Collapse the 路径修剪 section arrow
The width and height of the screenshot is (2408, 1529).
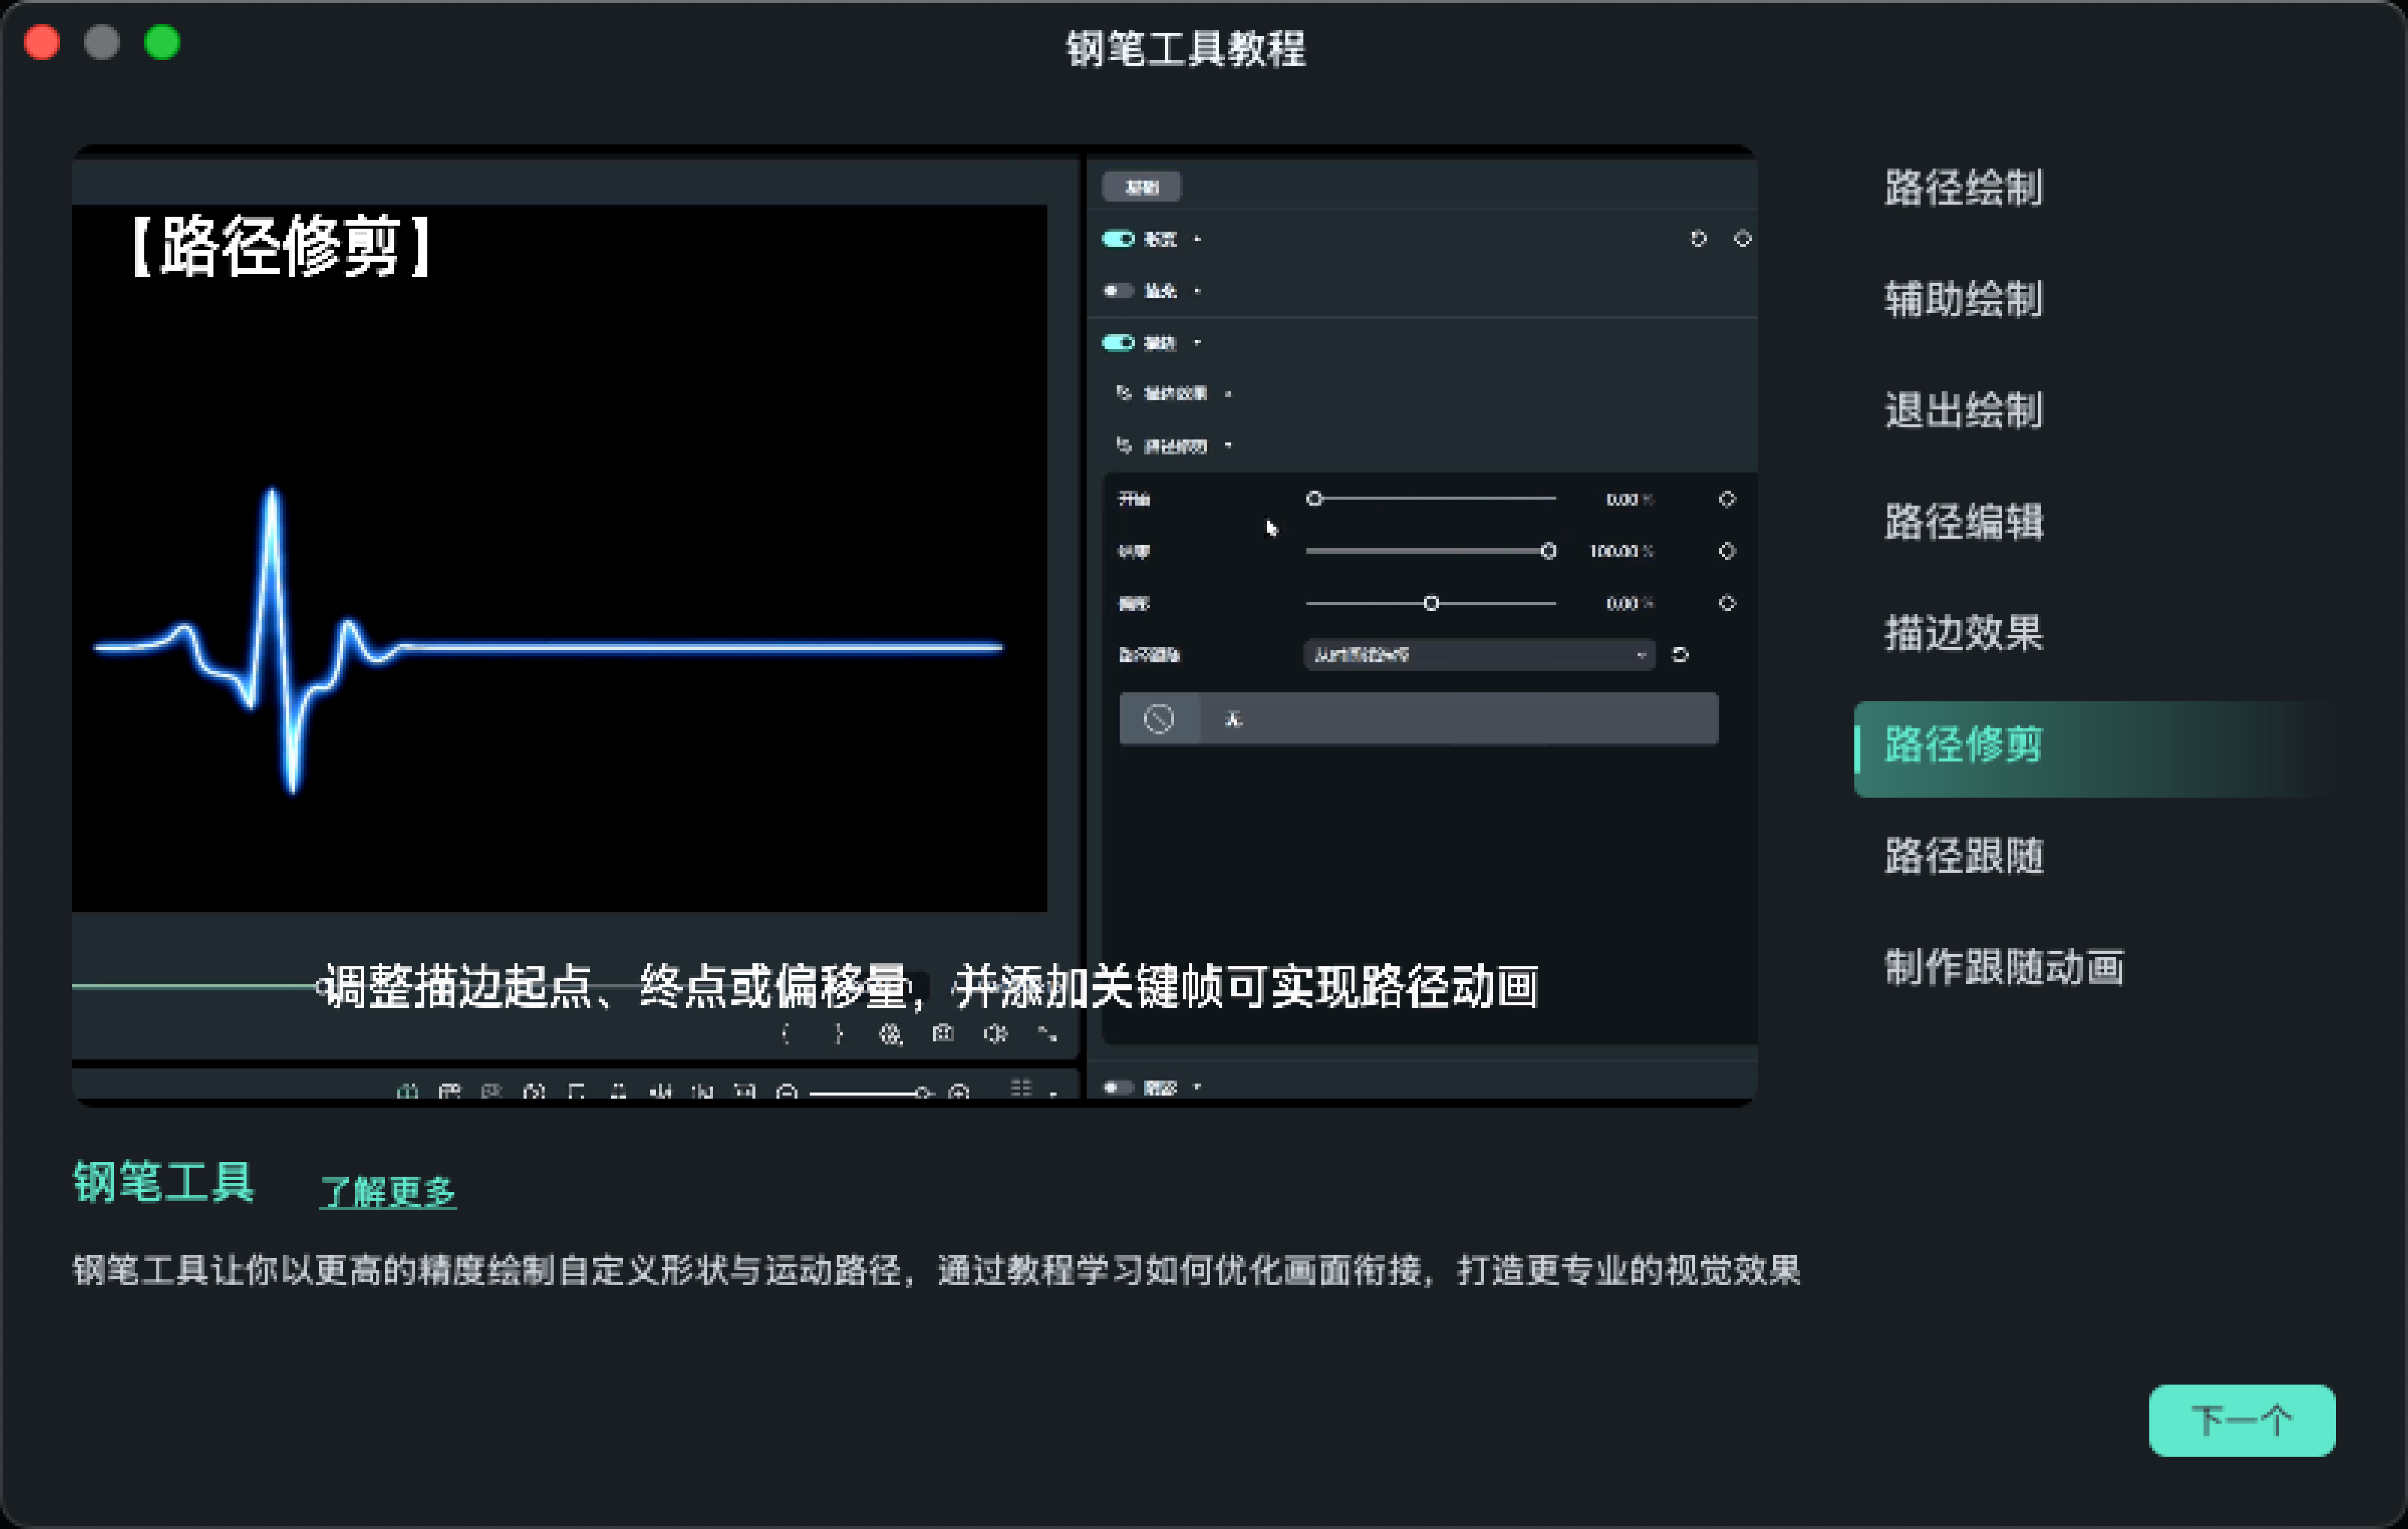tap(1228, 446)
